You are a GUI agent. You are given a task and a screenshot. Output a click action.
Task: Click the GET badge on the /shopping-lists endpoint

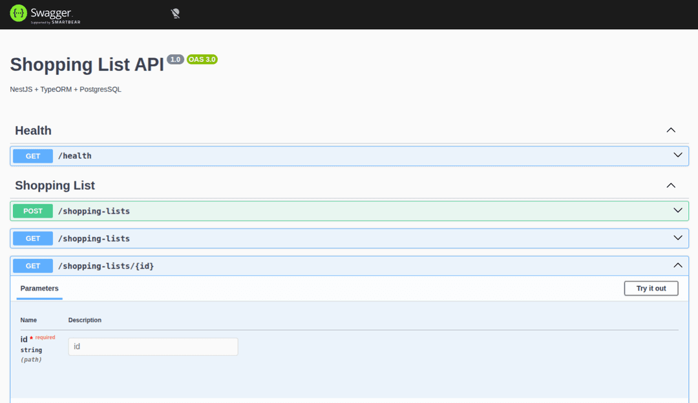[x=32, y=238]
